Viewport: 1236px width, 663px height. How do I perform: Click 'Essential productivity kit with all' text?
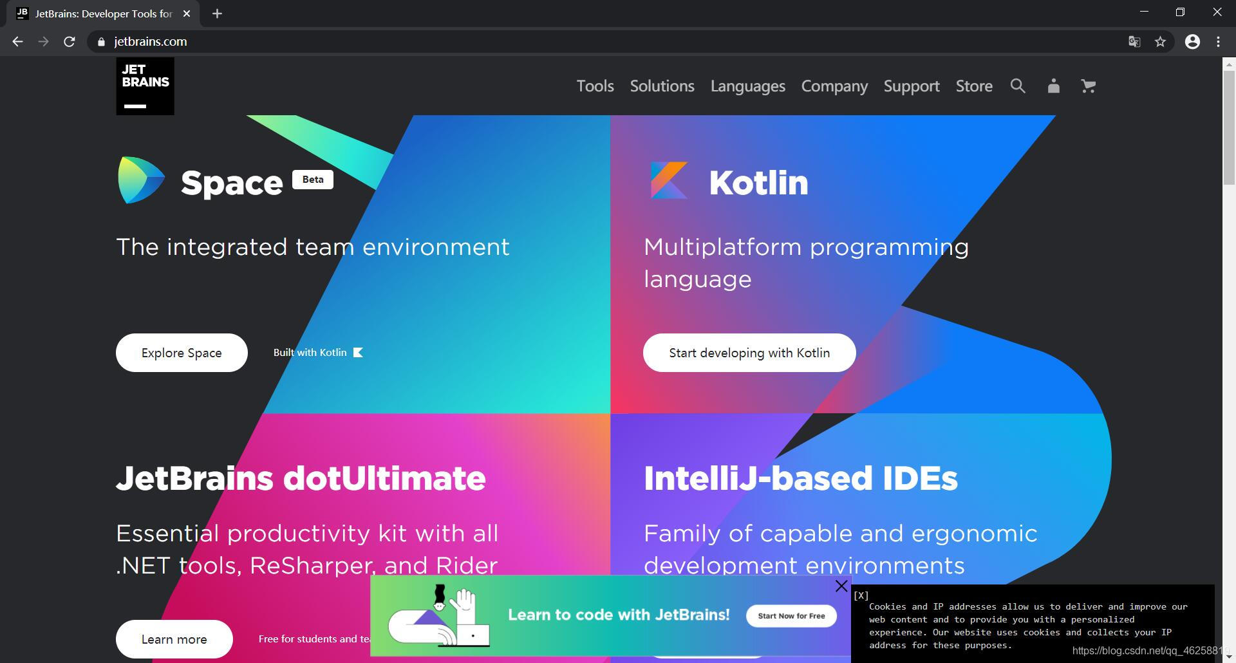[307, 534]
